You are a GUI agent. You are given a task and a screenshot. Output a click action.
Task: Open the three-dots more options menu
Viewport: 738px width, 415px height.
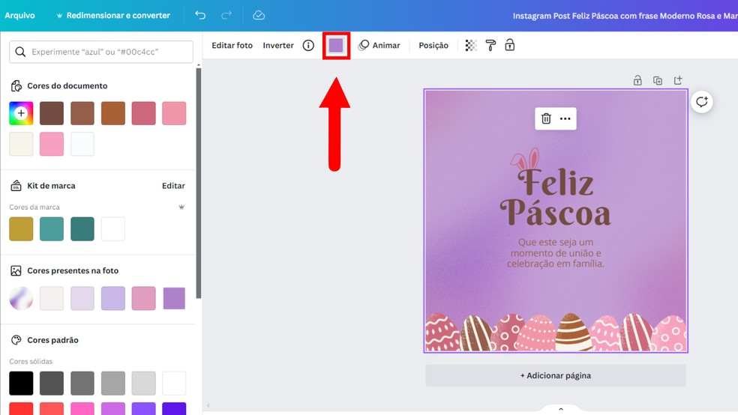point(565,118)
